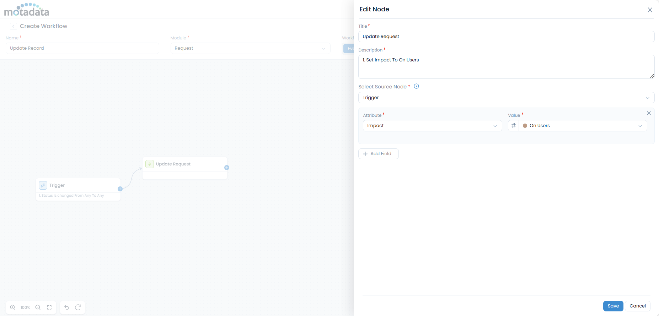Open the Value On Users dropdown
Viewport: 659px width, 316px height.
click(583, 126)
